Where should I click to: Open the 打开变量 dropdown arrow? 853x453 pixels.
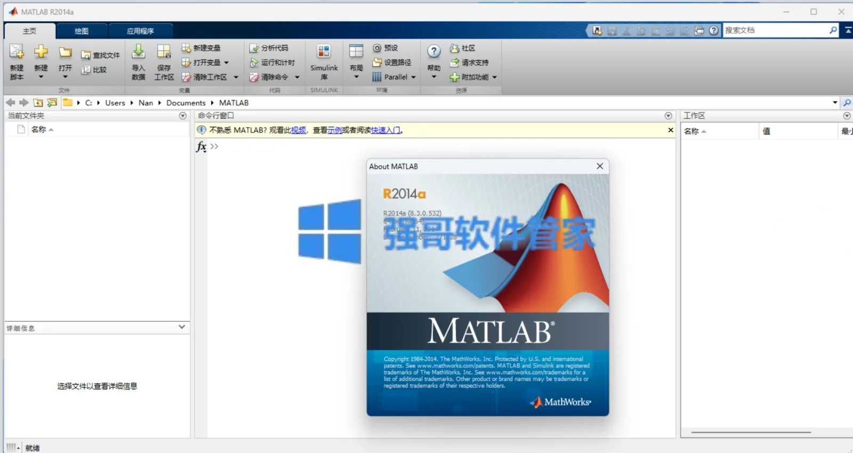tap(227, 63)
